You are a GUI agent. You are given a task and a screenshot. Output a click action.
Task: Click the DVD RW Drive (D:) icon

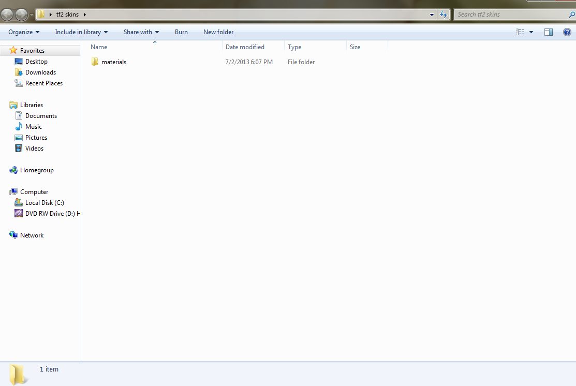18,213
